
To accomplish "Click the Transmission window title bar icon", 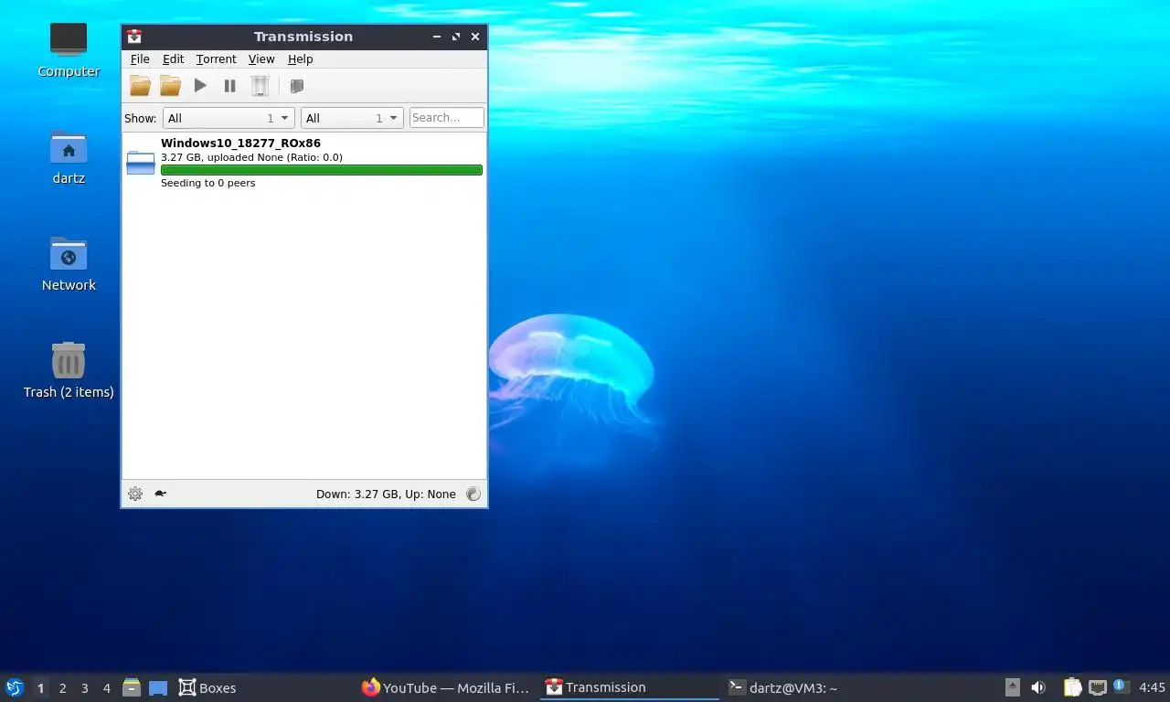I will point(134,37).
